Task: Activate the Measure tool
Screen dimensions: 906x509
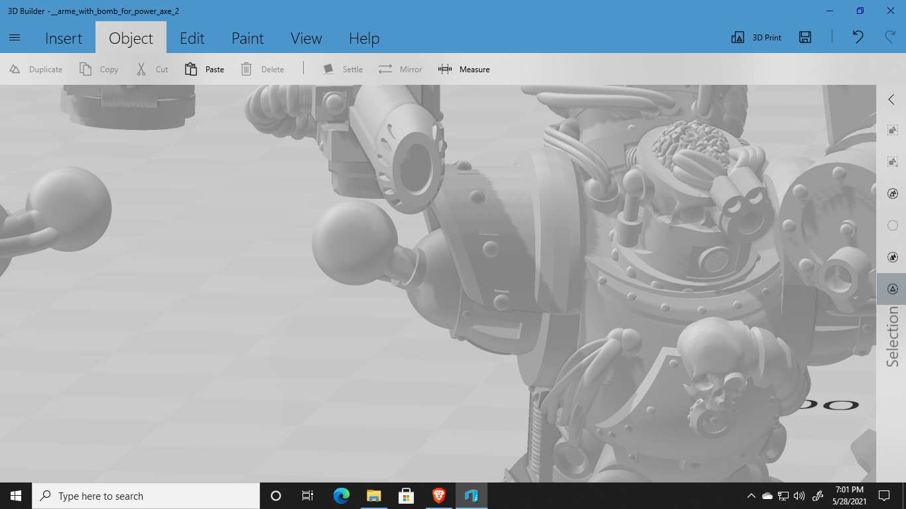Action: pos(464,69)
